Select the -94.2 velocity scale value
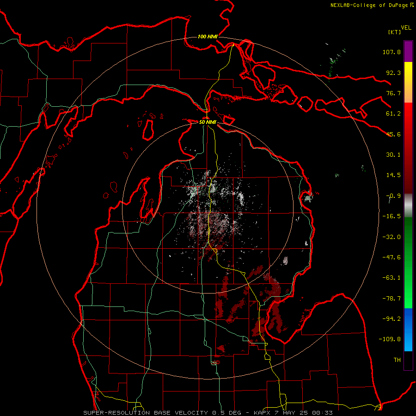Viewport: 416px width, 416px height. [392, 319]
